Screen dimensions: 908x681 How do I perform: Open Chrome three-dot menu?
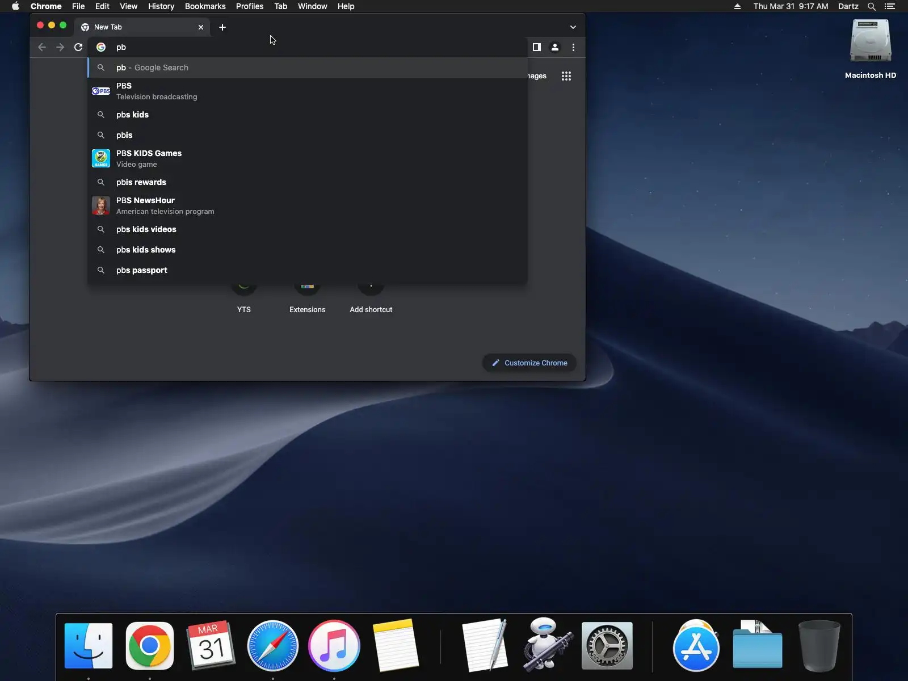pos(573,47)
